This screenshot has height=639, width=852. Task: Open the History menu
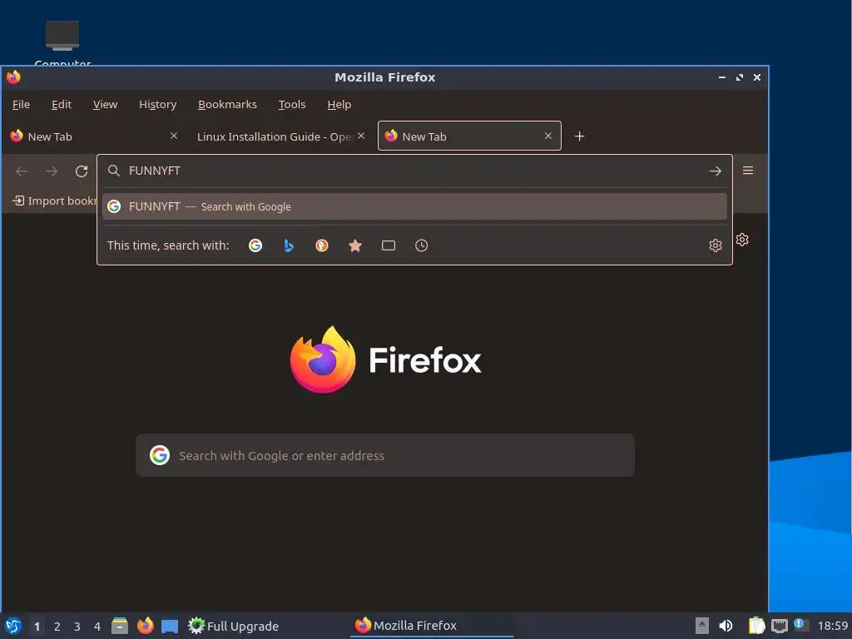(x=157, y=104)
